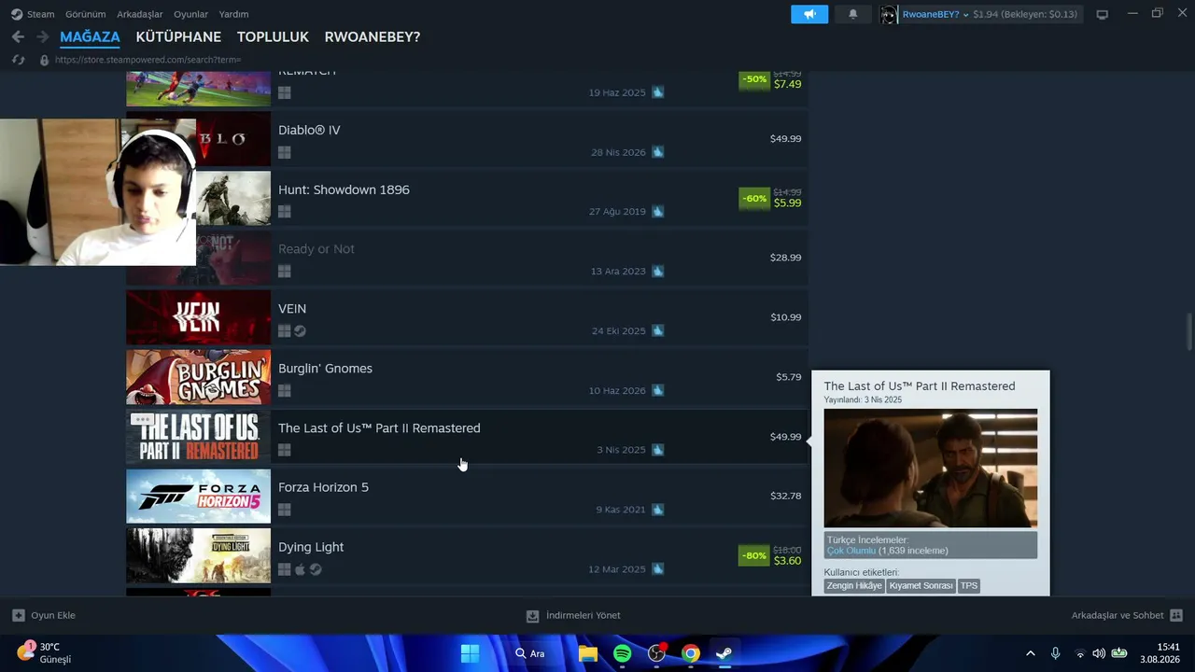Switch to the MAĞAZA tab
The image size is (1195, 672).
point(90,37)
